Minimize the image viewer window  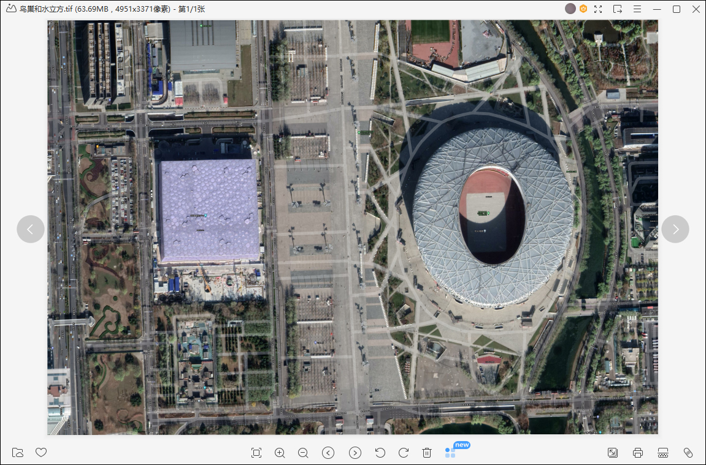click(657, 9)
